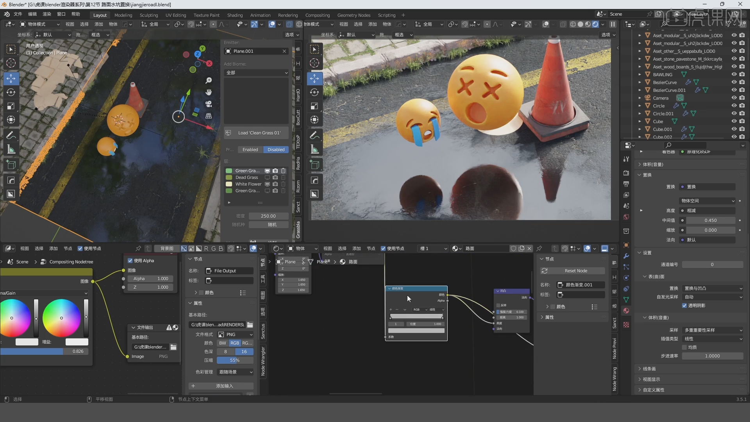Toggle the 使用Alpha checkbox in Compositing panel

(x=130, y=261)
